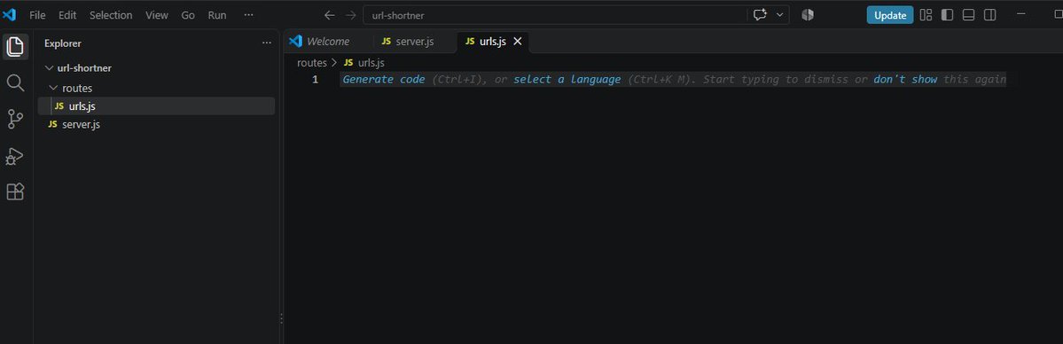The height and width of the screenshot is (344, 1063).
Task: Open the Run menu
Action: coord(217,15)
